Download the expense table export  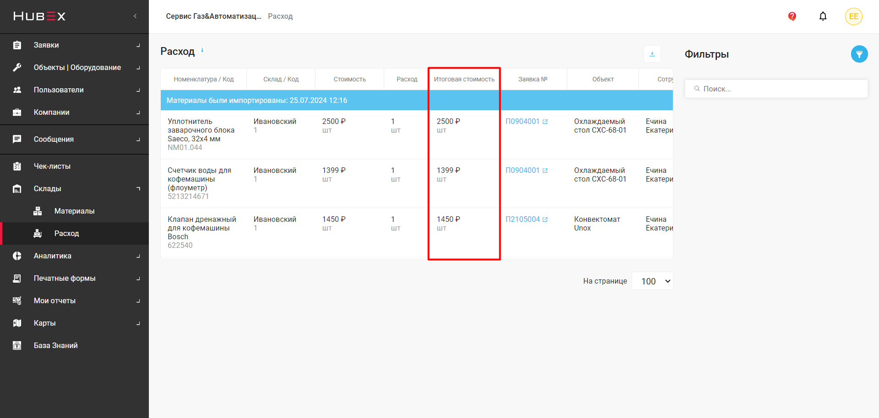click(652, 54)
